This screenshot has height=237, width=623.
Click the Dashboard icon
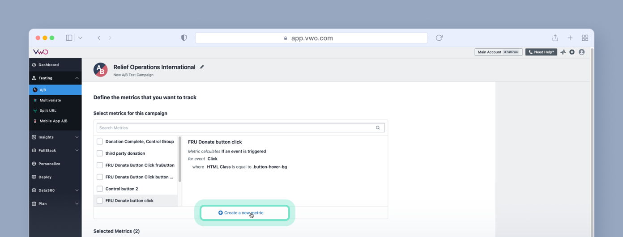[x=34, y=65]
